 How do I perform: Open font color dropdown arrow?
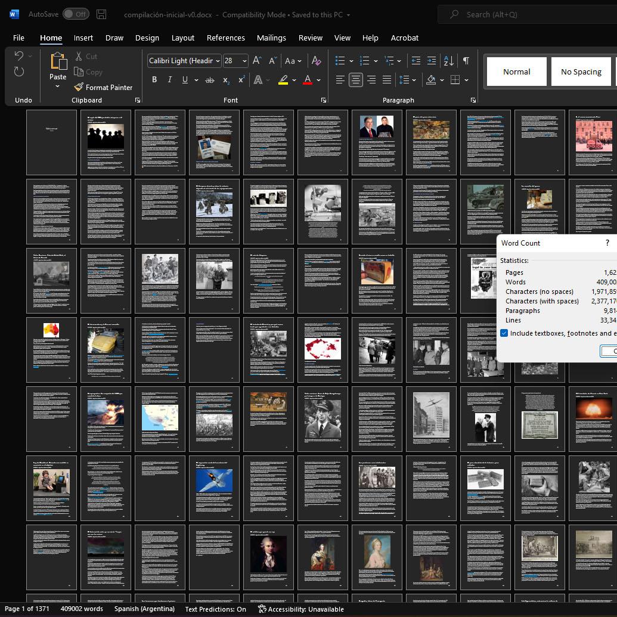(x=318, y=80)
